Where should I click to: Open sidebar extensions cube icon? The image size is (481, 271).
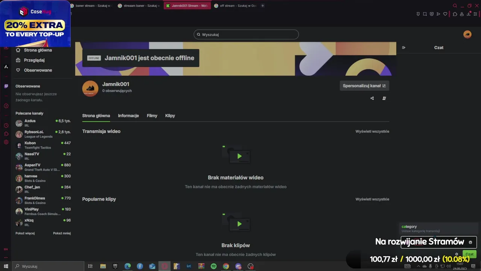[x=6, y=134]
